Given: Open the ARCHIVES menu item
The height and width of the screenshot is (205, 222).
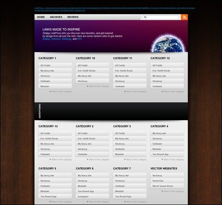Looking at the screenshot, I should tap(56, 17).
